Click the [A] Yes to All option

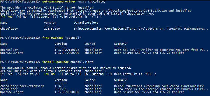[28, 74]
